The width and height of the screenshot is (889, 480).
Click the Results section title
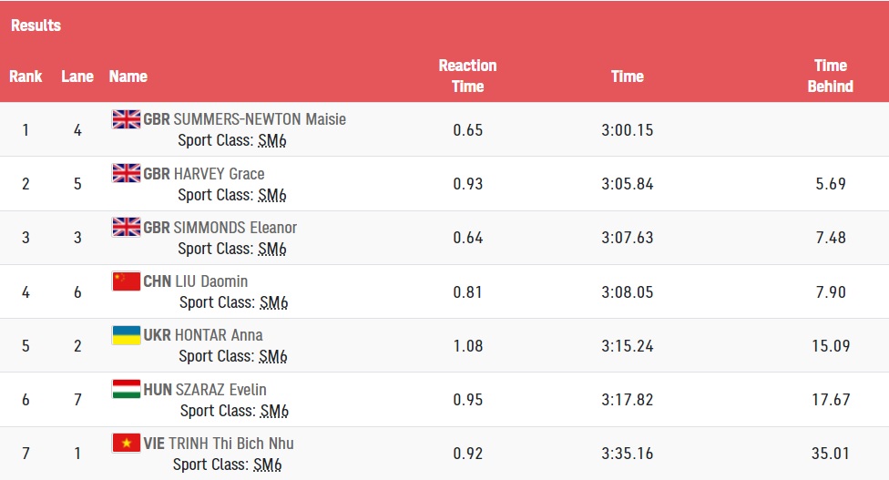point(36,26)
